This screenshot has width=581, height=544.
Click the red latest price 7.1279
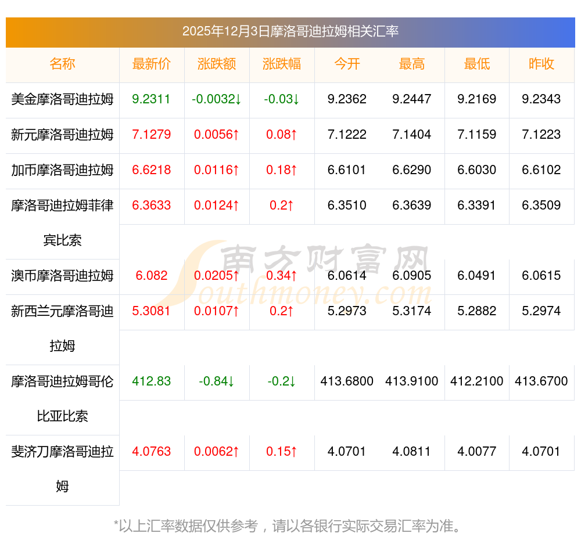tap(151, 135)
